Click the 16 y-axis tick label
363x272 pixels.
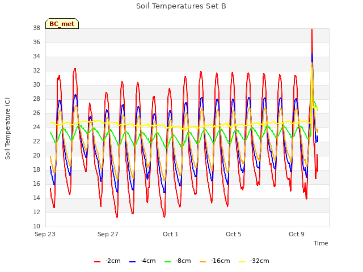pyautogui.click(x=36, y=184)
